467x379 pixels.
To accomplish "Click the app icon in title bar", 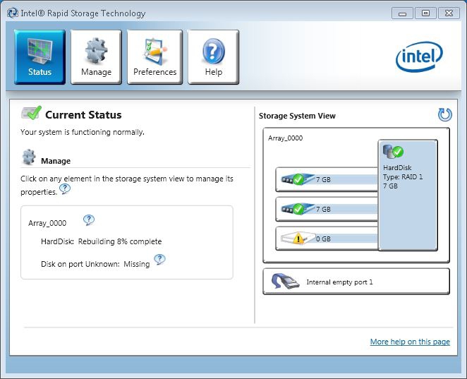I will 13,13.
